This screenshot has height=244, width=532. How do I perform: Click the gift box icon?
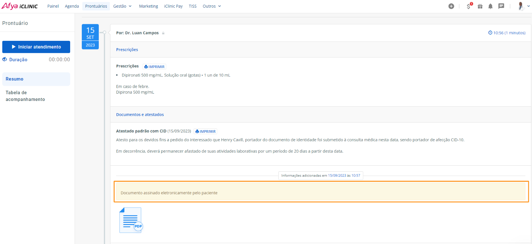coord(480,6)
